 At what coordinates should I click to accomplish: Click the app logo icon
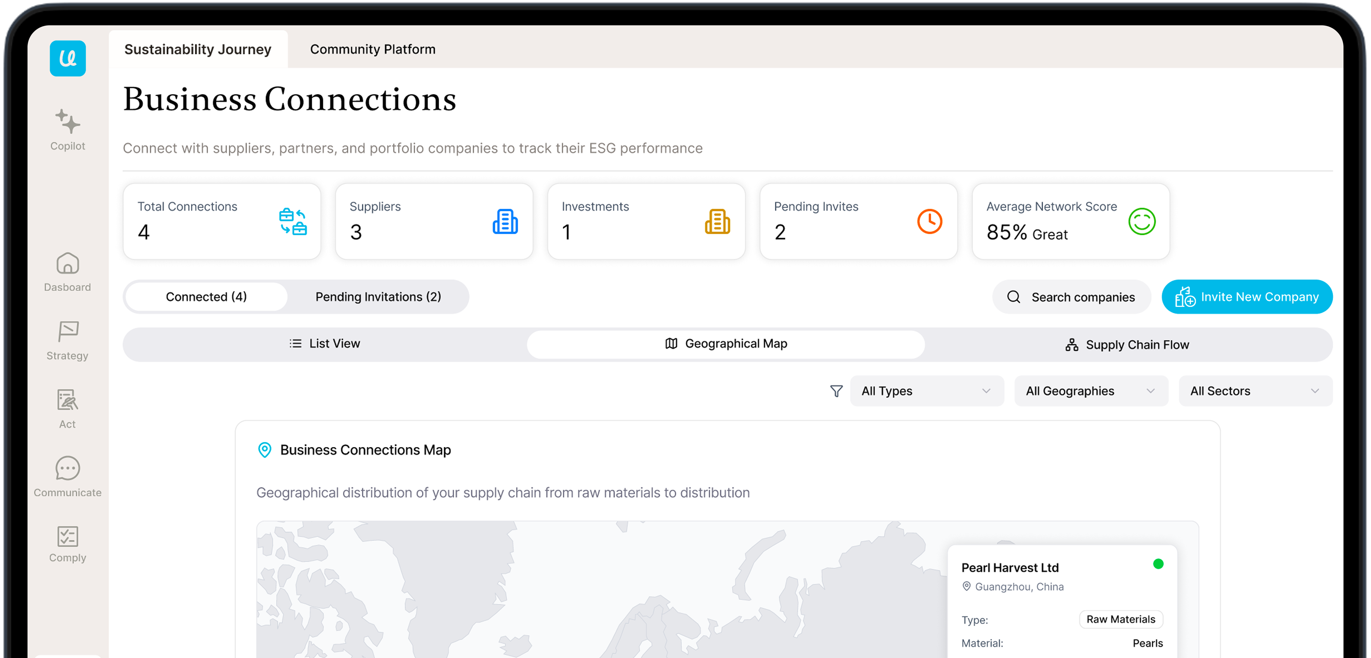tap(68, 59)
